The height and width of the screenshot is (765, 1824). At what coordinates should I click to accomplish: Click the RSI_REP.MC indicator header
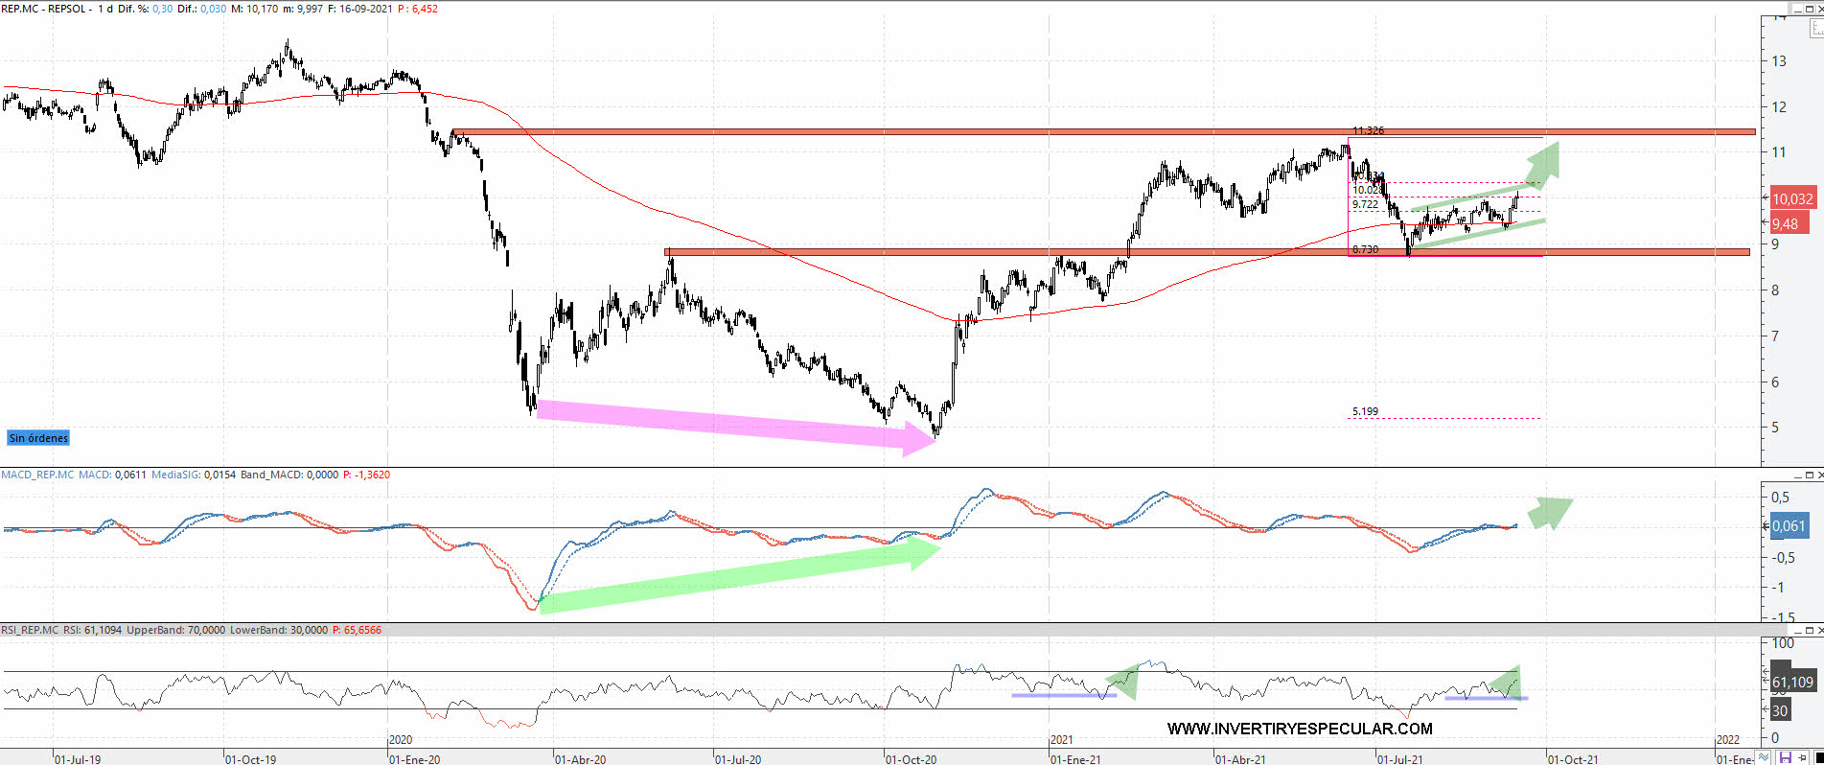[30, 630]
